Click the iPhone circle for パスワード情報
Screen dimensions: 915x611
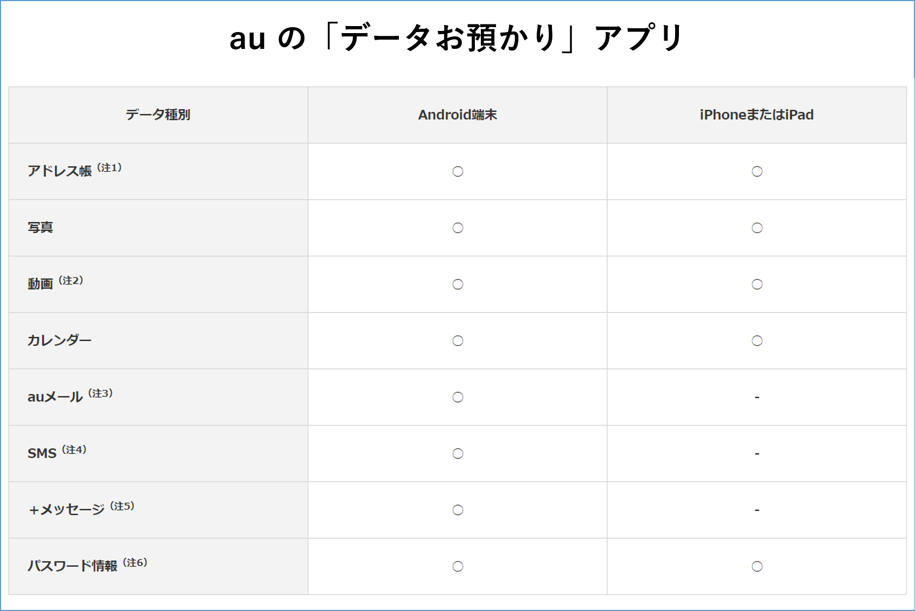[x=757, y=567]
